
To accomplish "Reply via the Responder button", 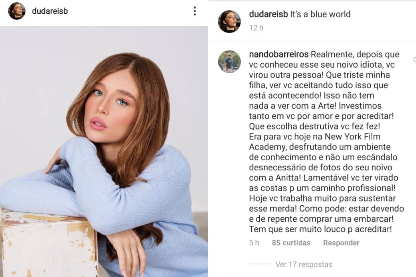I will click(341, 243).
